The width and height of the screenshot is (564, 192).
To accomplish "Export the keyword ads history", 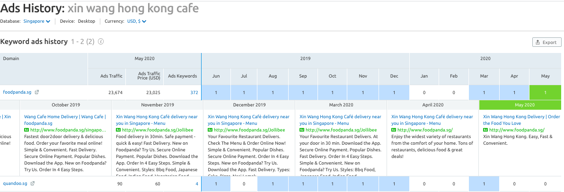I will 546,42.
